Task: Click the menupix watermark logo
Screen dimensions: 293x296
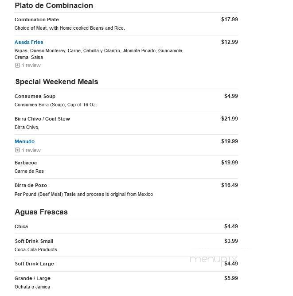Action: coord(214,261)
